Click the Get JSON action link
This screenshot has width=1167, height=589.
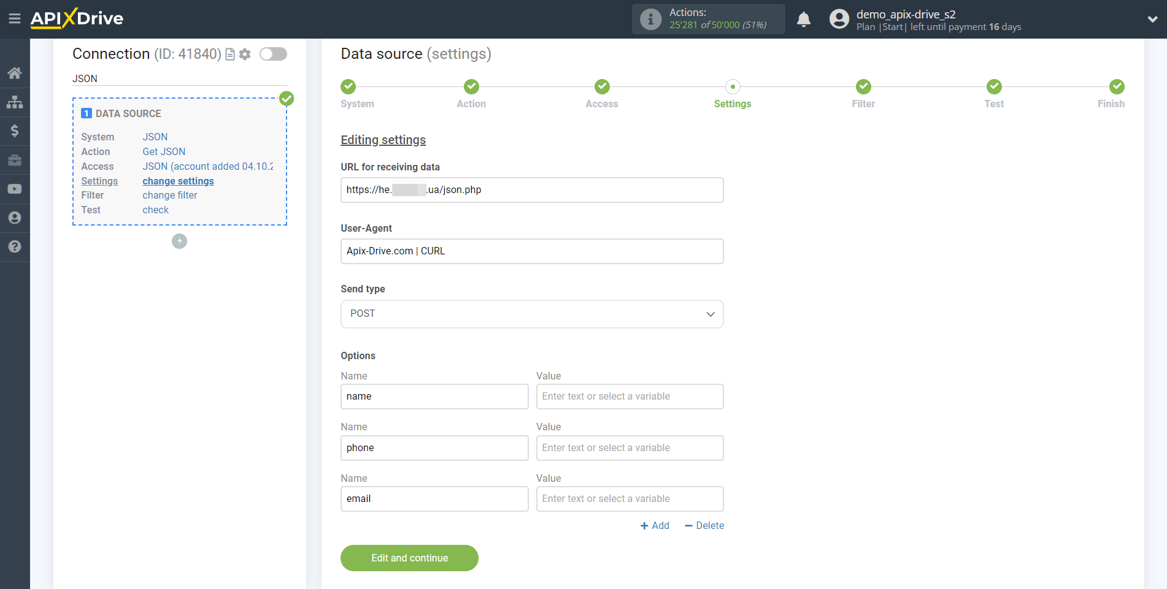click(164, 151)
